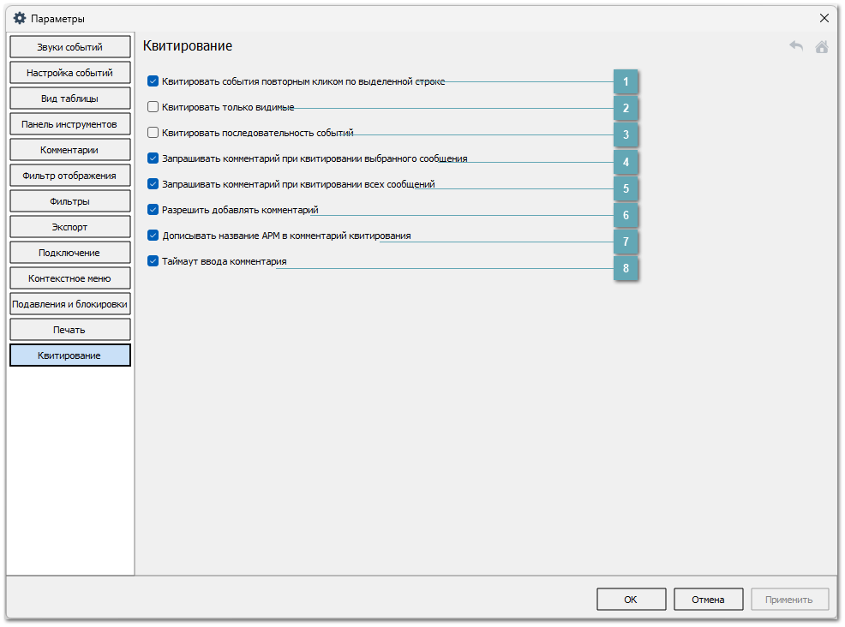The height and width of the screenshot is (627, 845).
Task: Click callout marker number 1
Action: click(x=626, y=82)
